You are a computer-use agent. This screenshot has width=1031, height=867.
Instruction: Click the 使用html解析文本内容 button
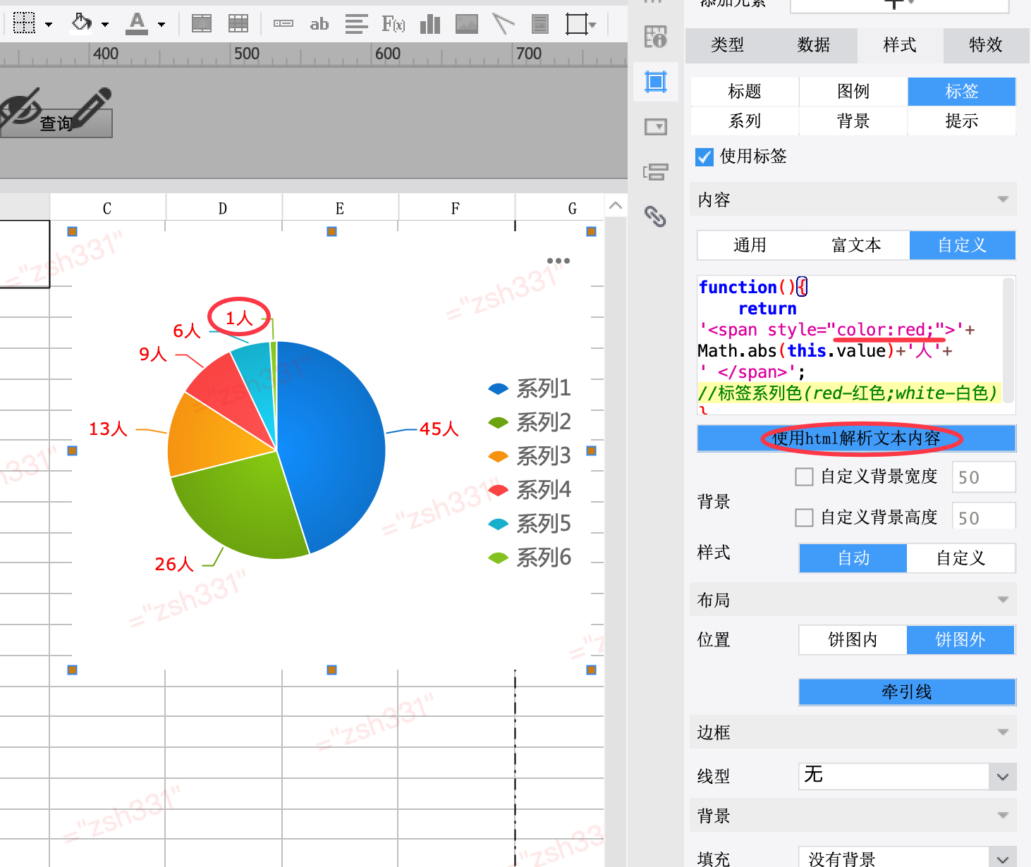pos(856,438)
